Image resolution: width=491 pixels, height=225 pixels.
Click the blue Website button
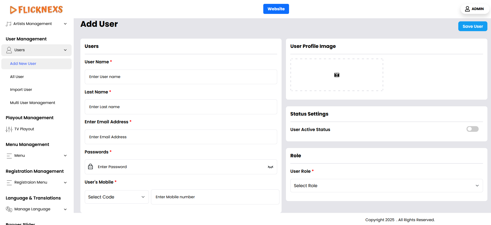pos(276,9)
